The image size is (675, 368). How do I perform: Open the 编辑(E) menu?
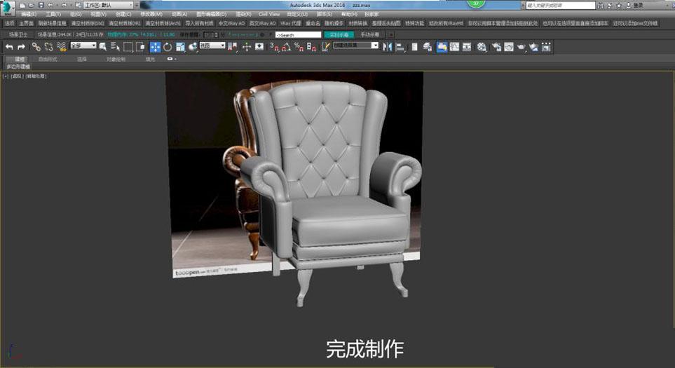29,14
